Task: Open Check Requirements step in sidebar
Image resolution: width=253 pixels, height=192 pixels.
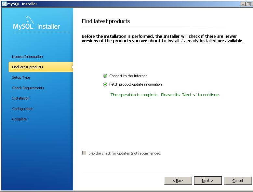Action: (28, 88)
